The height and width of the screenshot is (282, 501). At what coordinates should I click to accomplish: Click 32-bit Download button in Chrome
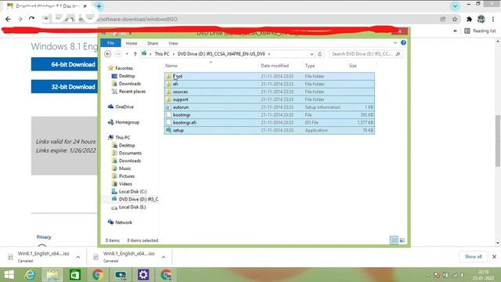(x=64, y=87)
